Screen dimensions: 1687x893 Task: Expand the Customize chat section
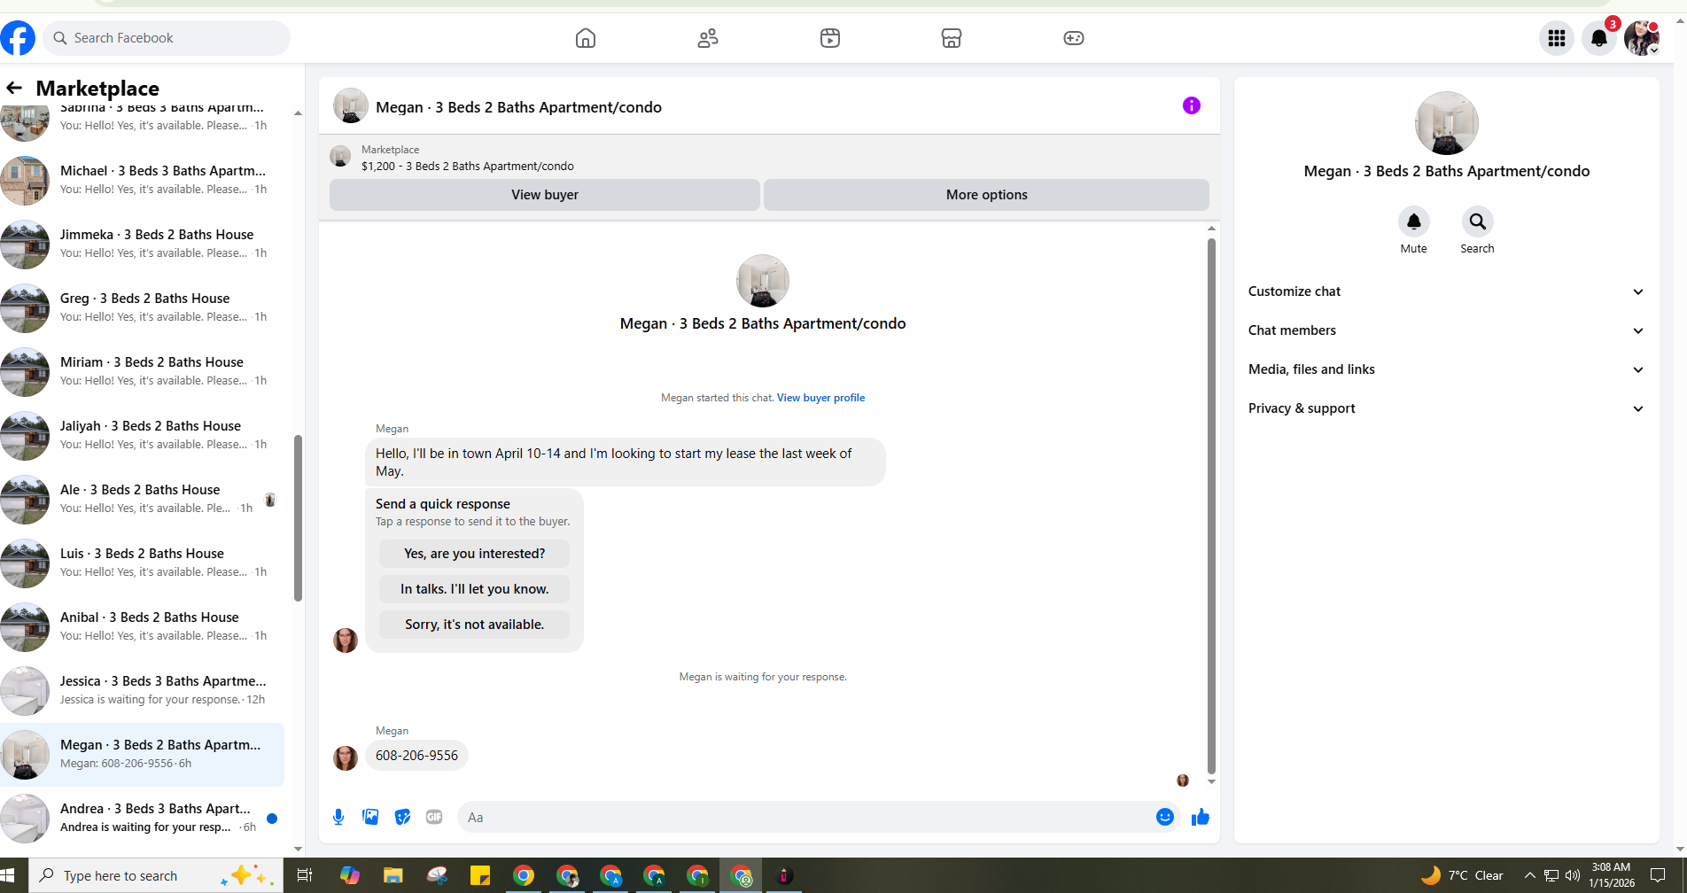coord(1447,291)
